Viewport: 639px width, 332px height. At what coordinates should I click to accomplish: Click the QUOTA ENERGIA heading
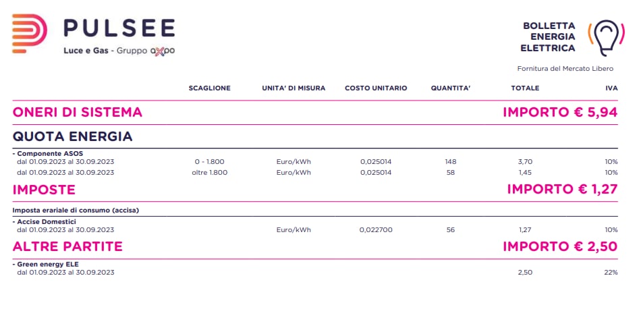(72, 136)
